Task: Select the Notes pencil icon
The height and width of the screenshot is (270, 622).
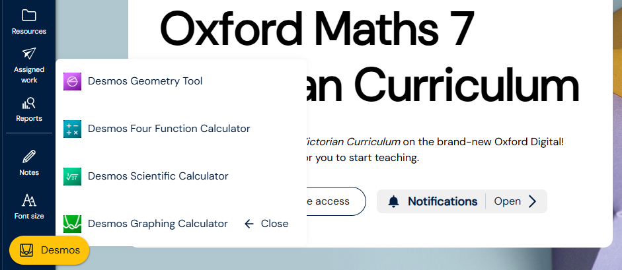Action: [29, 156]
